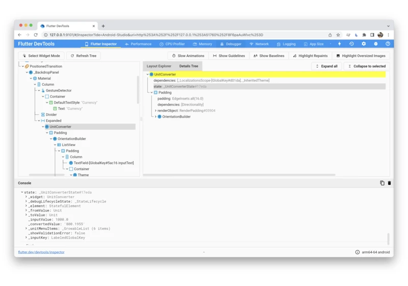Image resolution: width=408 pixels, height=286 pixels.
Task: Open DevTools settings gear icon
Action: coord(364,44)
